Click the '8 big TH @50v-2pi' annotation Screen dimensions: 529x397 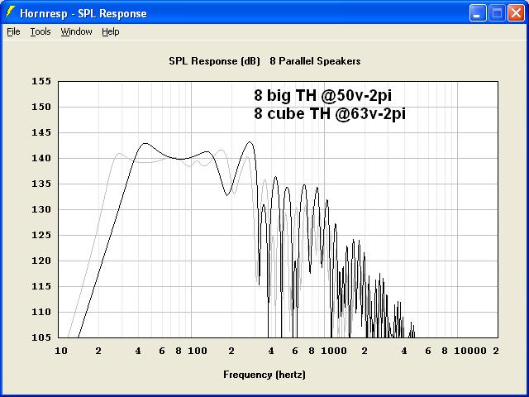[322, 96]
